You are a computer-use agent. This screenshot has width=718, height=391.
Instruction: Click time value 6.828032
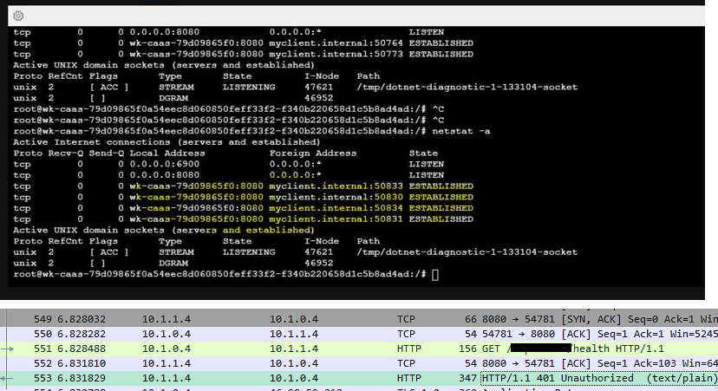[x=81, y=319]
